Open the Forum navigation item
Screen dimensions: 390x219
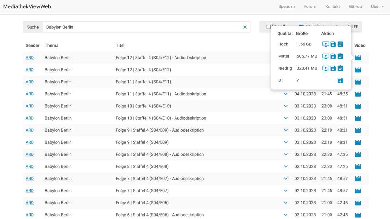(310, 6)
